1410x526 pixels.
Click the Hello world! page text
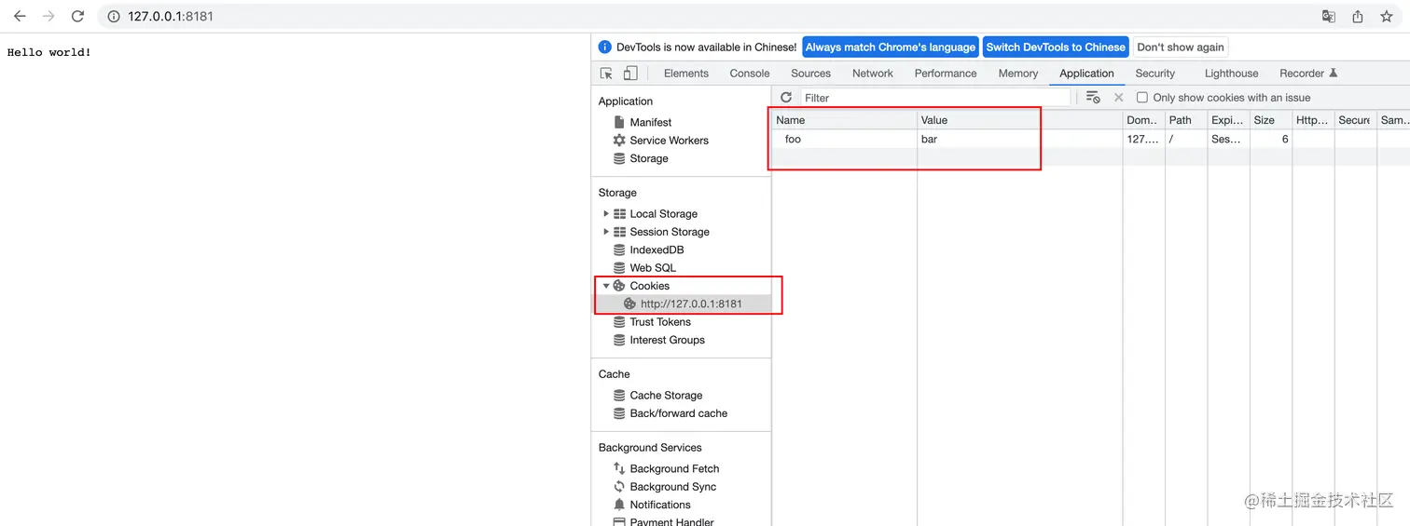click(x=49, y=52)
